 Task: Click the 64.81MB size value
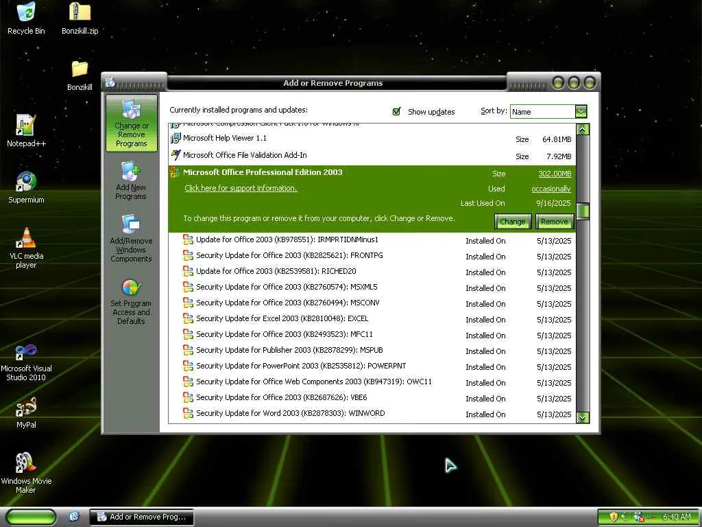(557, 139)
